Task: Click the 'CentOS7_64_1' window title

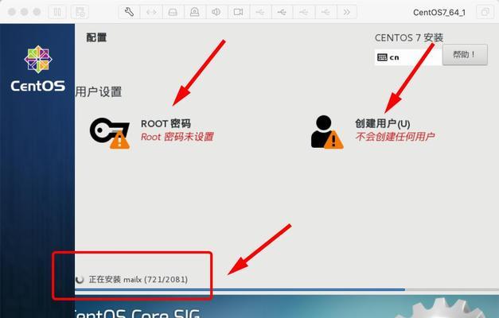Action: pyautogui.click(x=439, y=13)
